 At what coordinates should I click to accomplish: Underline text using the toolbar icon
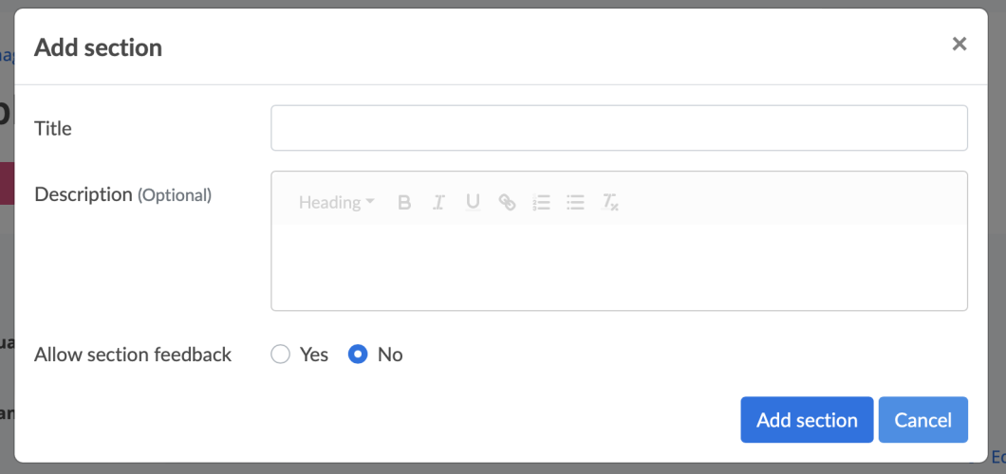pyautogui.click(x=473, y=202)
